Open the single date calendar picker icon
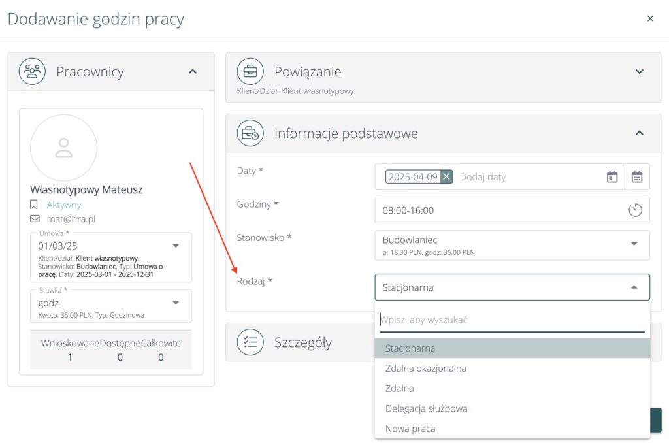Viewport: 669px width, 443px height. 612,176
